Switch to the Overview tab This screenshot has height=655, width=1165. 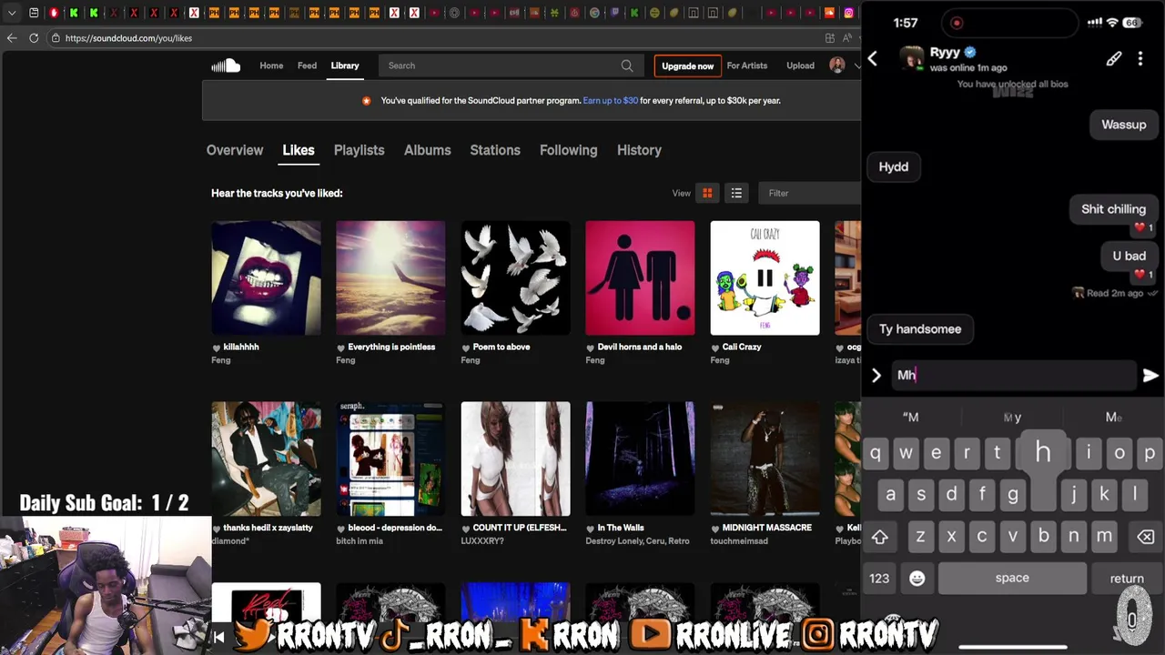235,150
